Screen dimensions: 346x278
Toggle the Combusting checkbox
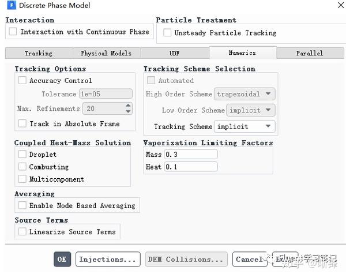point(22,167)
